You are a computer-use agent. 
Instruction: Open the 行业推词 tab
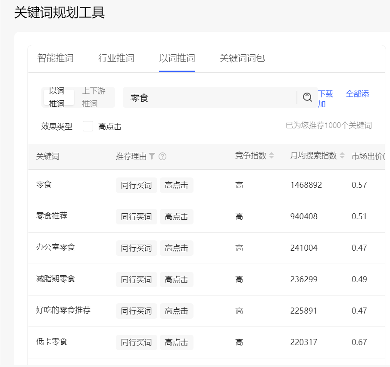[x=116, y=58]
